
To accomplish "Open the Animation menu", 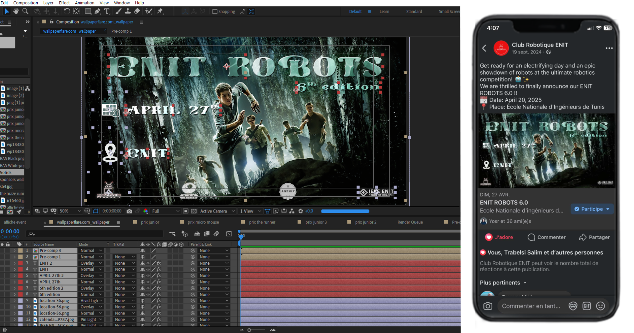I will point(85,3).
